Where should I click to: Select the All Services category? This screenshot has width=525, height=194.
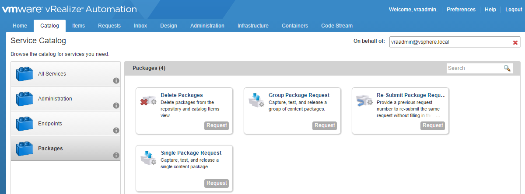(52, 74)
